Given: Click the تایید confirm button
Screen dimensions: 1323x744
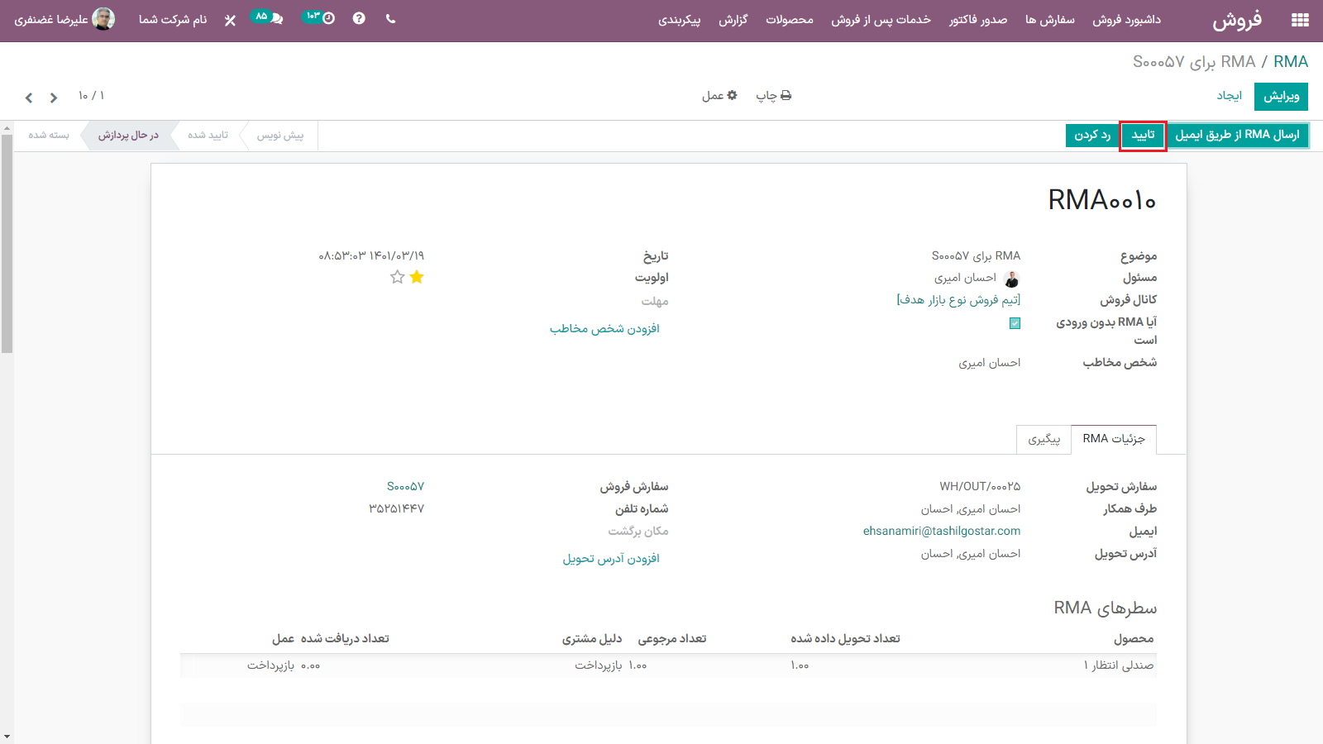Looking at the screenshot, I should coord(1143,135).
